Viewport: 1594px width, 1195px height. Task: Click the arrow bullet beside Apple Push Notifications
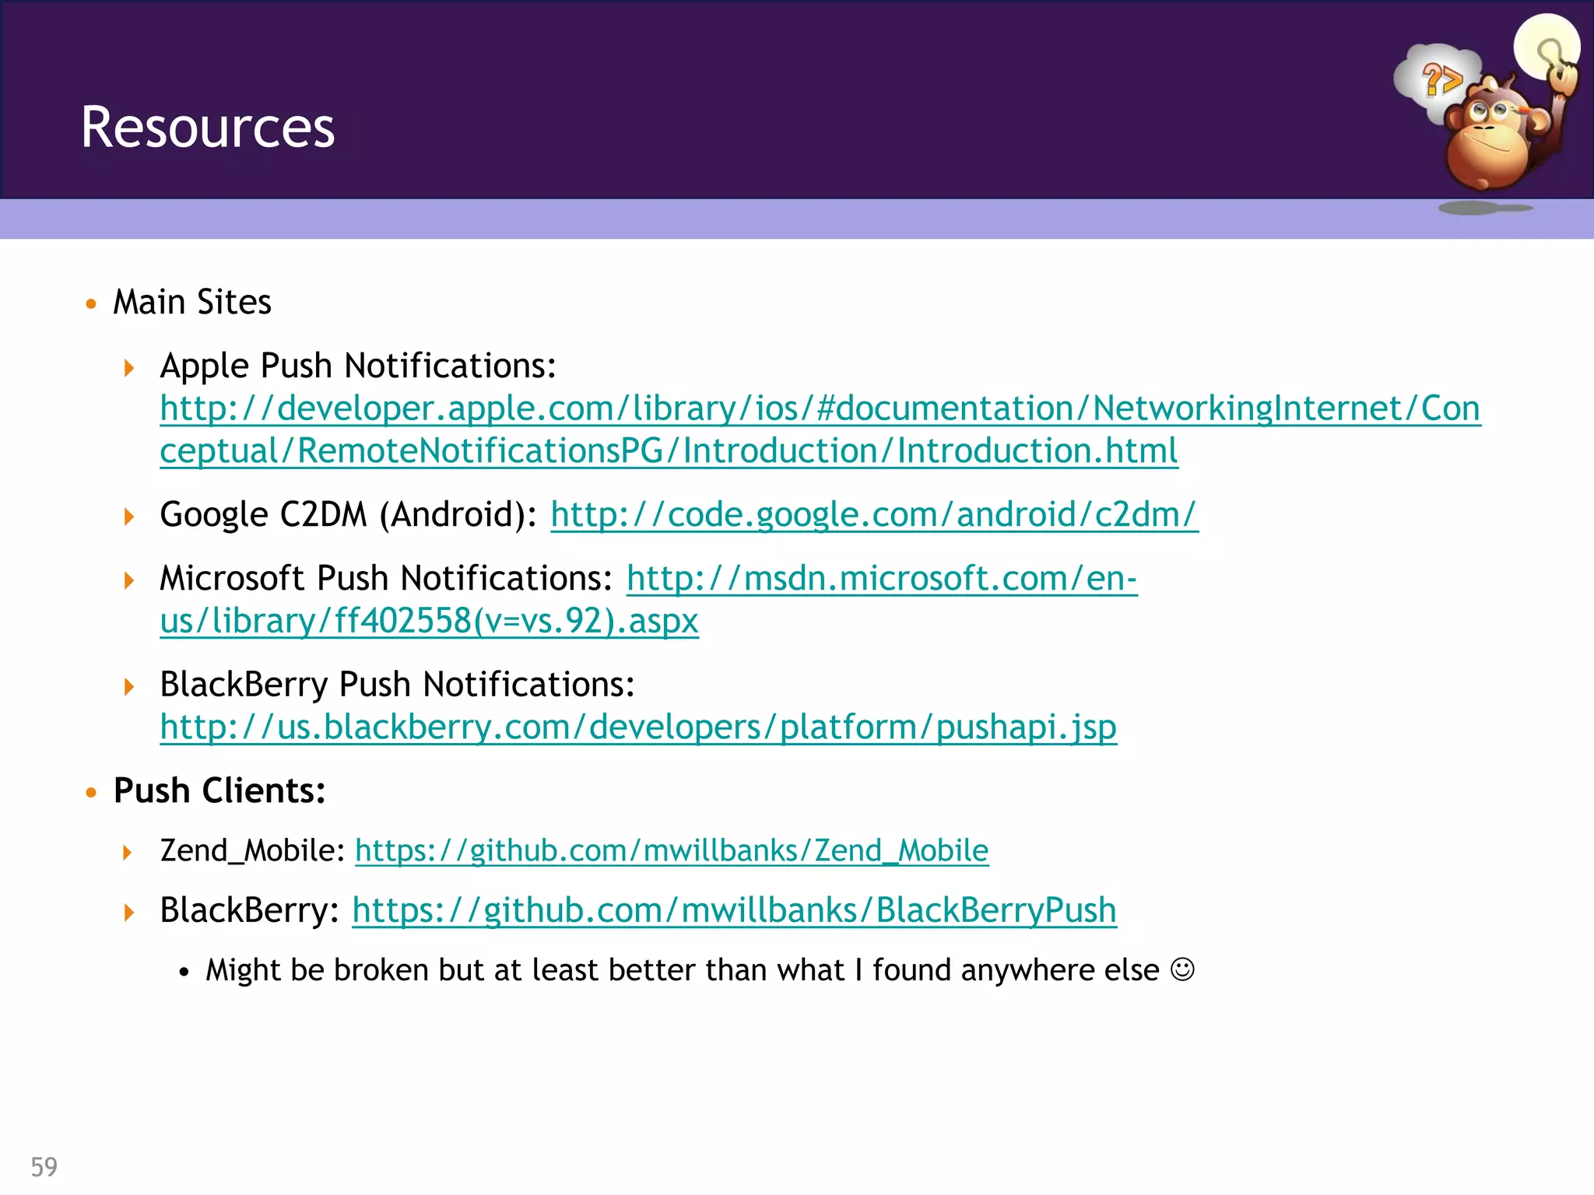pos(129,367)
